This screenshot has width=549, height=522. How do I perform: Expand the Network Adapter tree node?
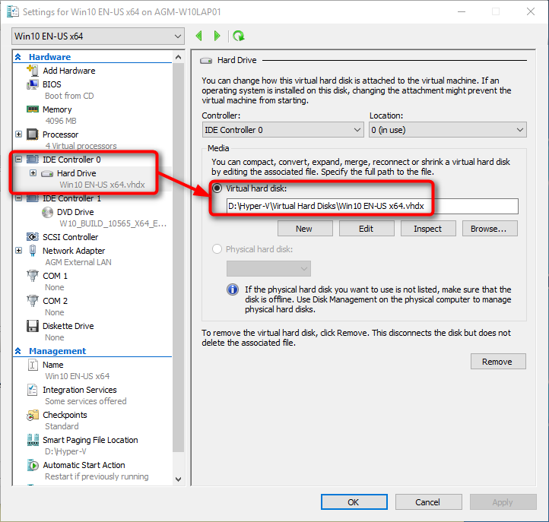tap(18, 251)
